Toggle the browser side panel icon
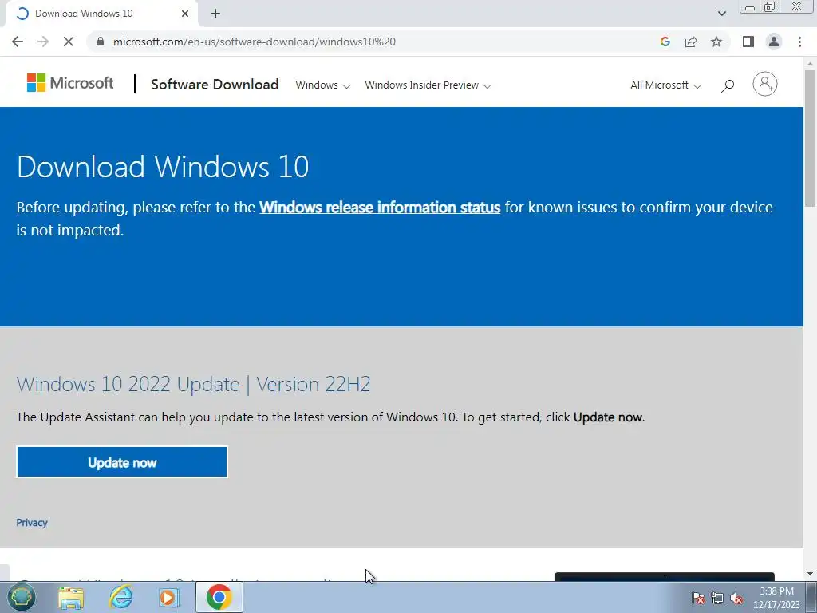This screenshot has width=817, height=613. tap(748, 42)
